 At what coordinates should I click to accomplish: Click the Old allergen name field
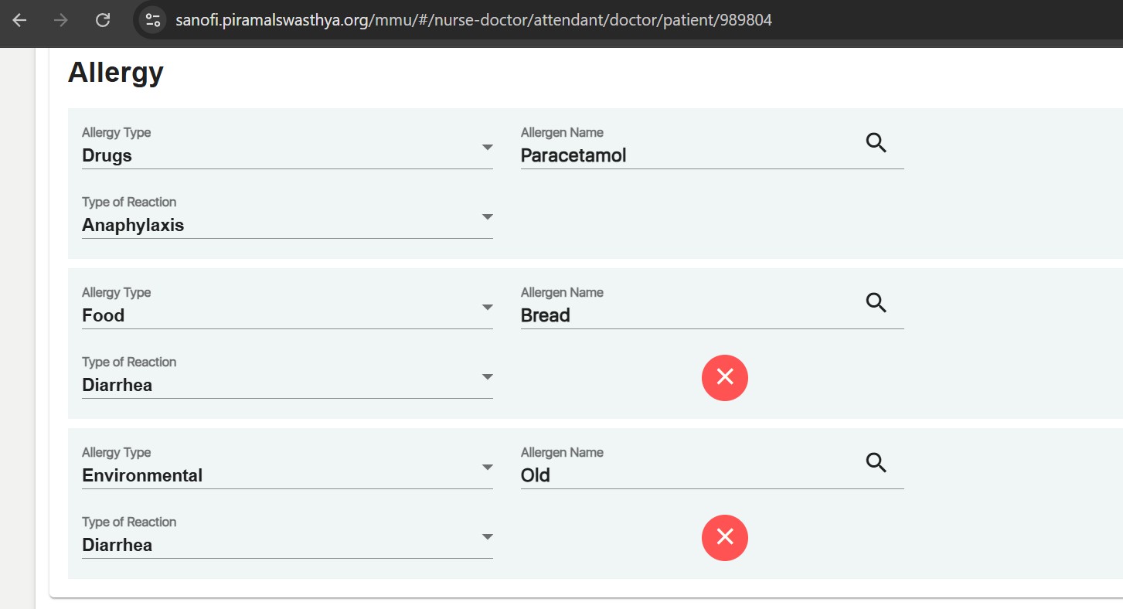688,475
